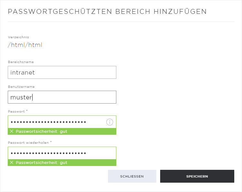Dismiss the first Passwortsicherheit bar with its X

pos(12,131)
